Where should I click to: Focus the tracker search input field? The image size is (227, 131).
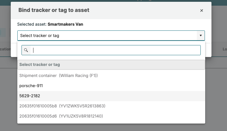[116, 50]
